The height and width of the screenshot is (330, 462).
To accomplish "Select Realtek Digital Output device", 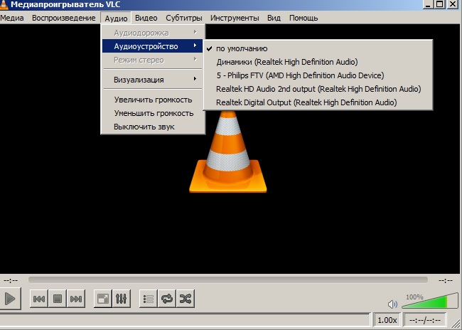I will [318, 102].
